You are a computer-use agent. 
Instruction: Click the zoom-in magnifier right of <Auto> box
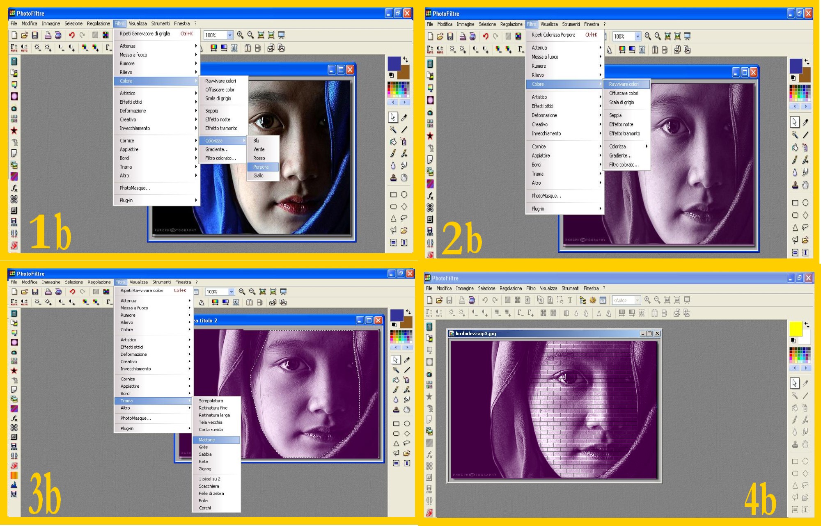click(x=647, y=300)
